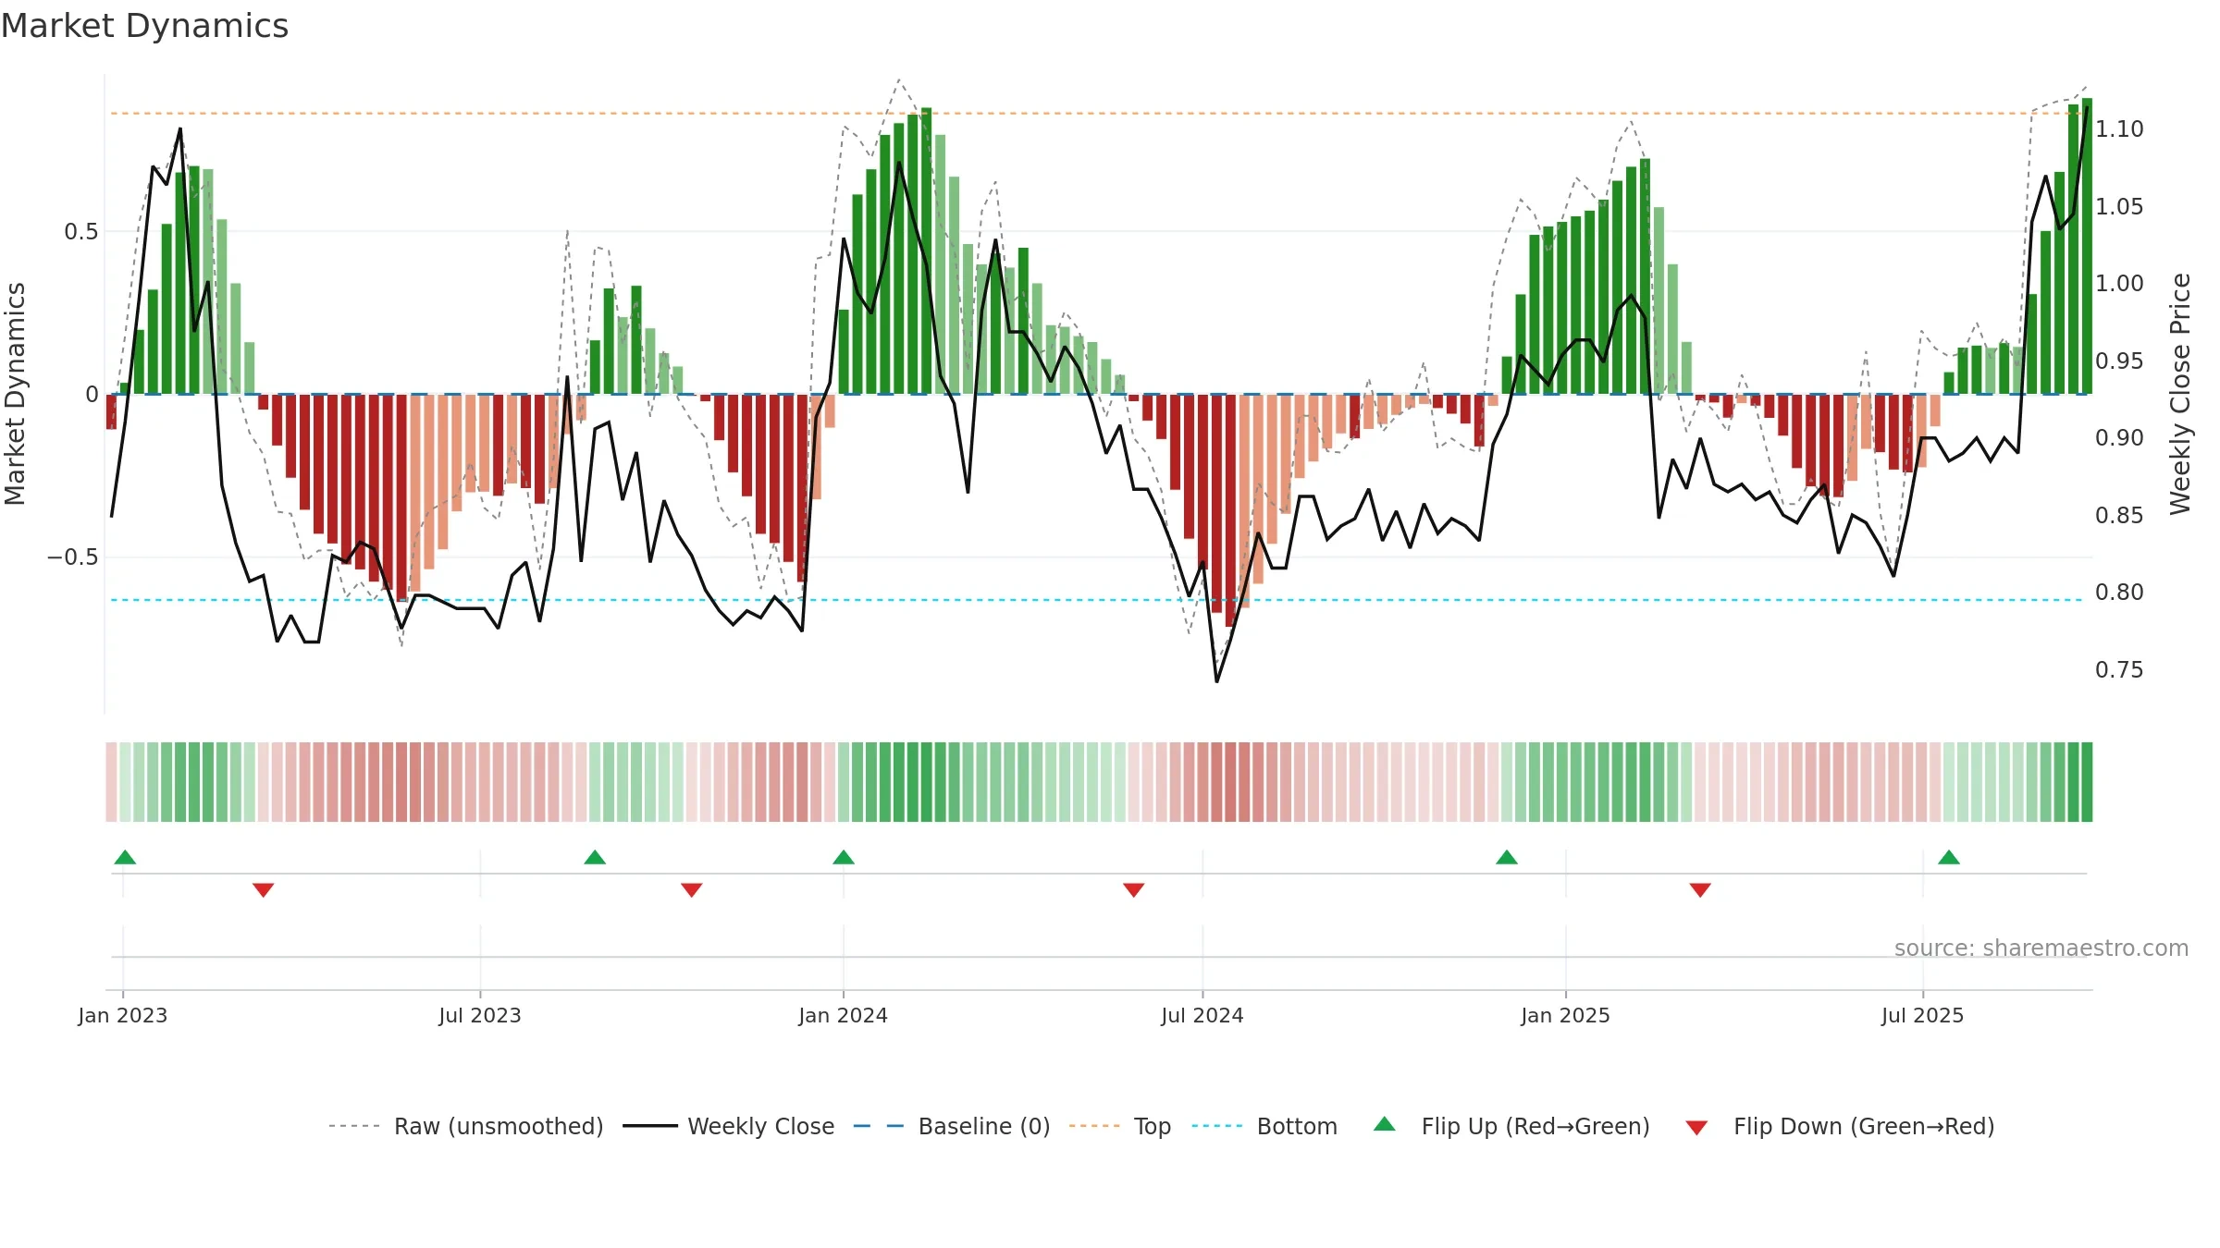Click the green flip-up marker near Jan 2023

point(125,857)
